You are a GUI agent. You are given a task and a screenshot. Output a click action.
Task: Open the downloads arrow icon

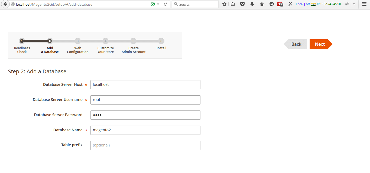point(252,4)
